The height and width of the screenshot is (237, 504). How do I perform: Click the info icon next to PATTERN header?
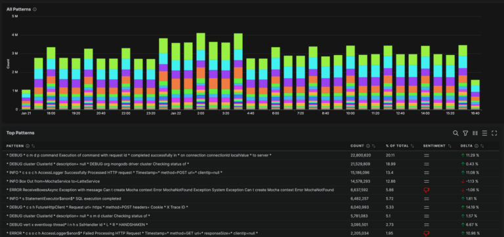pyautogui.click(x=28, y=146)
